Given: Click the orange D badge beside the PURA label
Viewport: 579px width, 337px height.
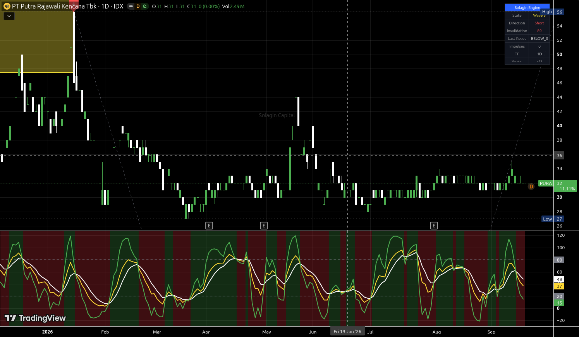Looking at the screenshot, I should (x=531, y=186).
